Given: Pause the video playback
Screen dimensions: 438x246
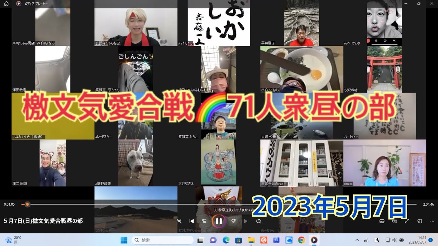Looking at the screenshot, I should pyautogui.click(x=219, y=221).
